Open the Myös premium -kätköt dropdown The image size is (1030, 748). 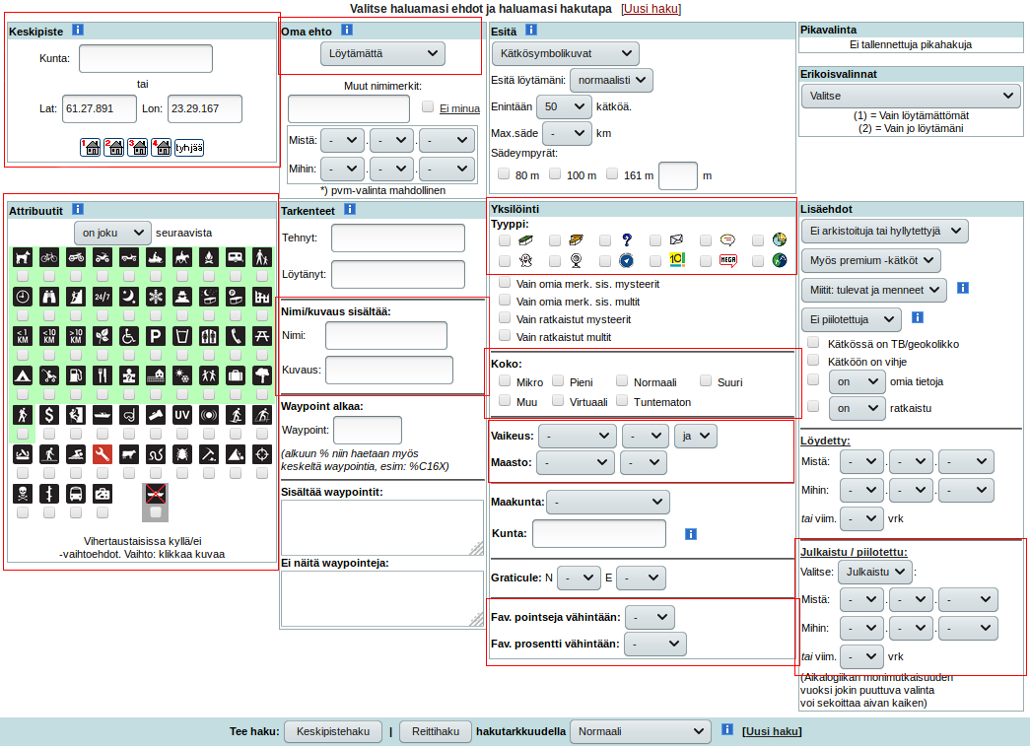[871, 261]
